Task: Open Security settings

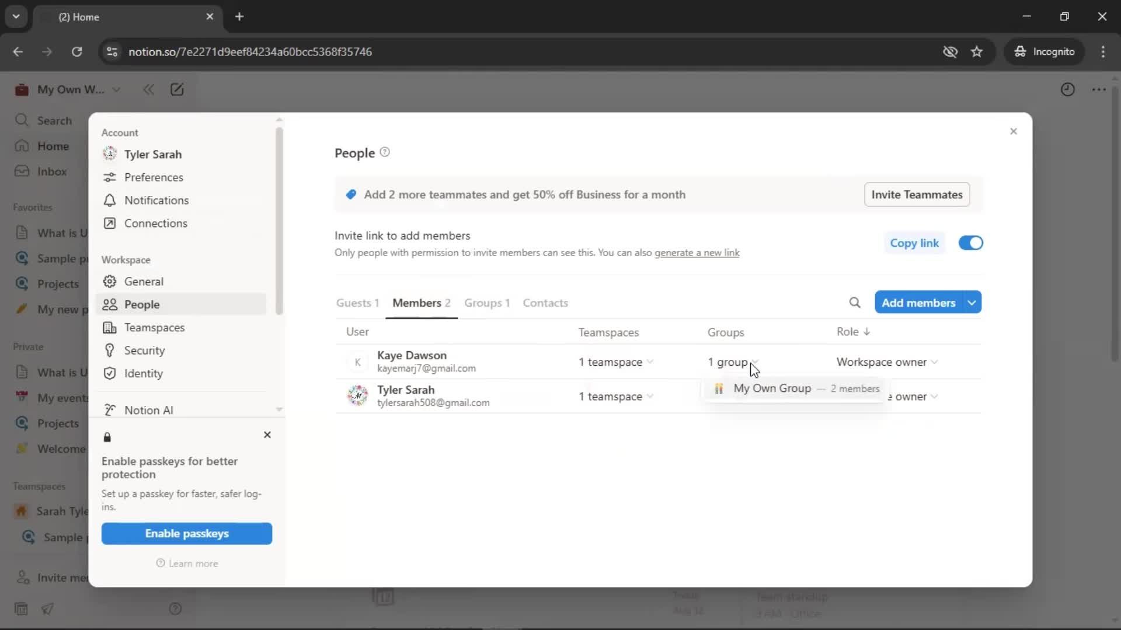Action: pyautogui.click(x=182, y=351)
